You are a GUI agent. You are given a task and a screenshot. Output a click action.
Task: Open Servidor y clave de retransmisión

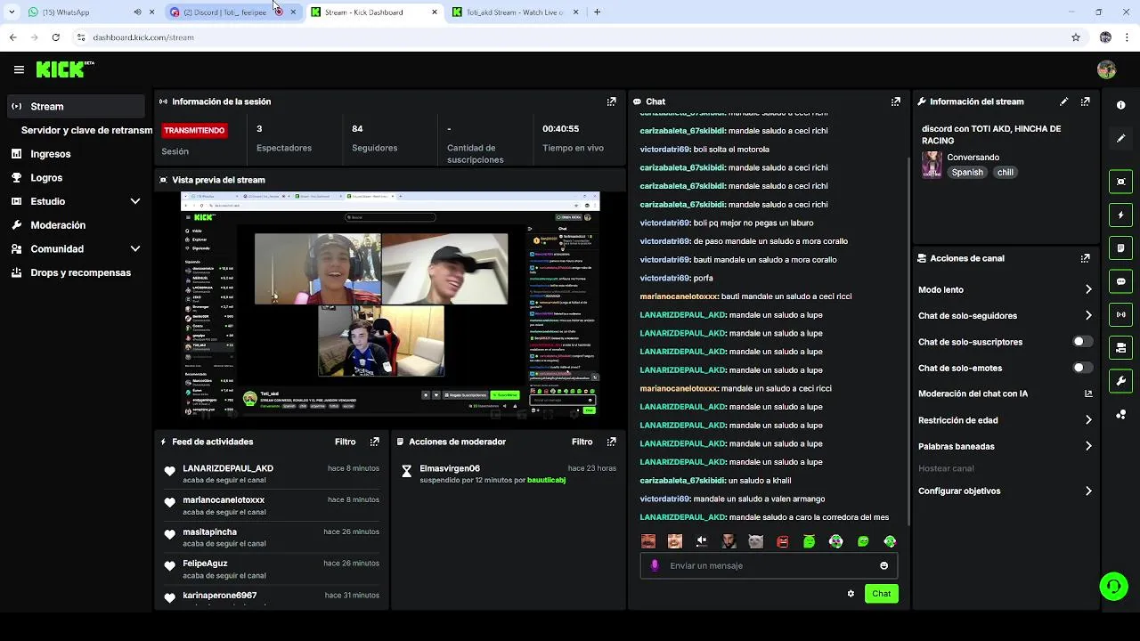click(x=86, y=130)
